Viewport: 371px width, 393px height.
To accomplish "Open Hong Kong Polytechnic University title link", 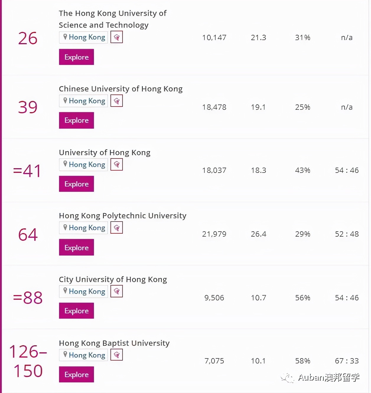I will coord(123,216).
